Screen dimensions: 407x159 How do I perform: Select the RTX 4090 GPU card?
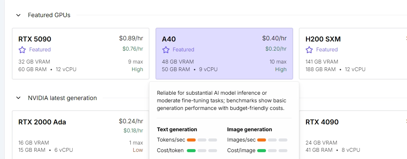(353, 135)
